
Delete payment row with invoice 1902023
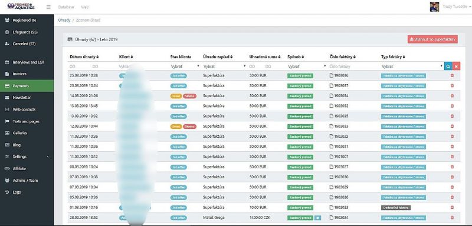tap(452, 208)
